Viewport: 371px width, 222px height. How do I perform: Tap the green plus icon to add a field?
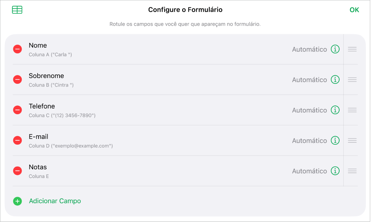click(x=17, y=201)
